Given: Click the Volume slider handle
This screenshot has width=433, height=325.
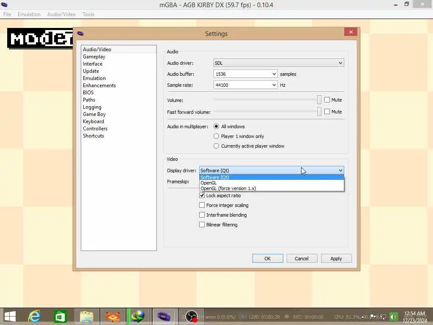Looking at the screenshot, I should pos(319,100).
